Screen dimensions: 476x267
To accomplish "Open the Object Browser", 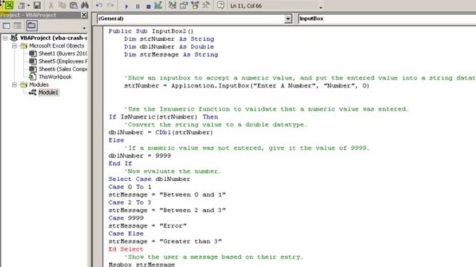I will click(195, 5).
